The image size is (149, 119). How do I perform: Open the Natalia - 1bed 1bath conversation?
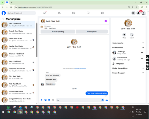tap(18, 47)
